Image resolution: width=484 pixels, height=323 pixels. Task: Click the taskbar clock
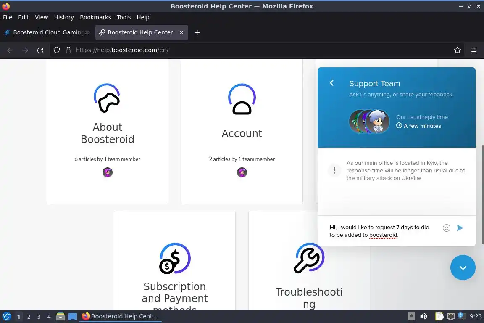click(x=475, y=316)
